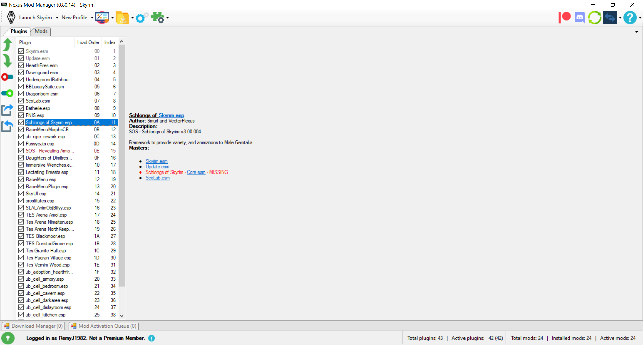
Task: Select the prostitutes.esp plugin row
Action: point(67,201)
